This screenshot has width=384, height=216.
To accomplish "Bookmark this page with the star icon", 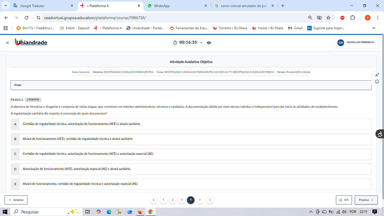I will (x=328, y=18).
